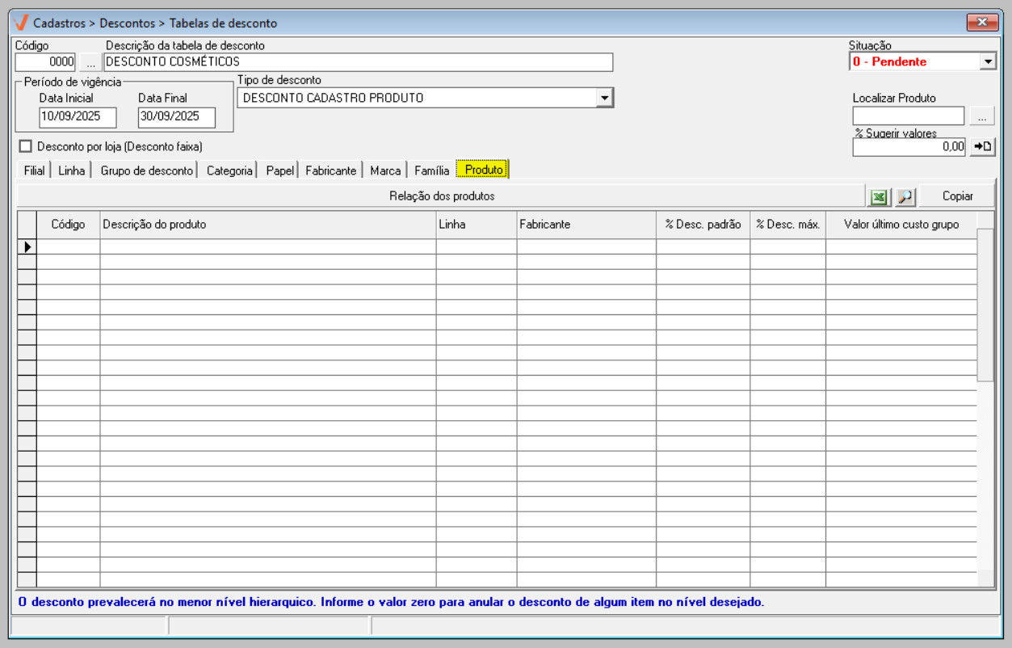Expand the Situação dropdown

point(988,61)
